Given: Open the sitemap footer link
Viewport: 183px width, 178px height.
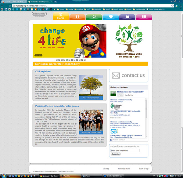Looking at the screenshot, I should [x=106, y=169].
